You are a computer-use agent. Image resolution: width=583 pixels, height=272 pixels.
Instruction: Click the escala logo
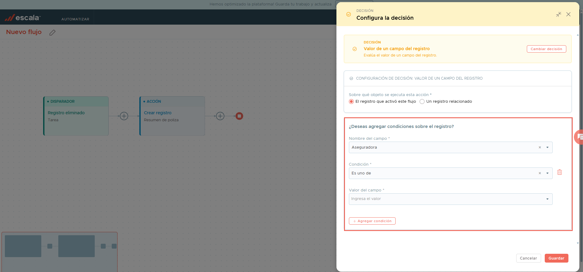tap(23, 18)
